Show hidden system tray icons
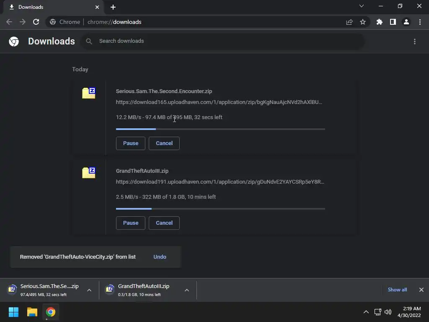This screenshot has height=322, width=429. pyautogui.click(x=366, y=312)
